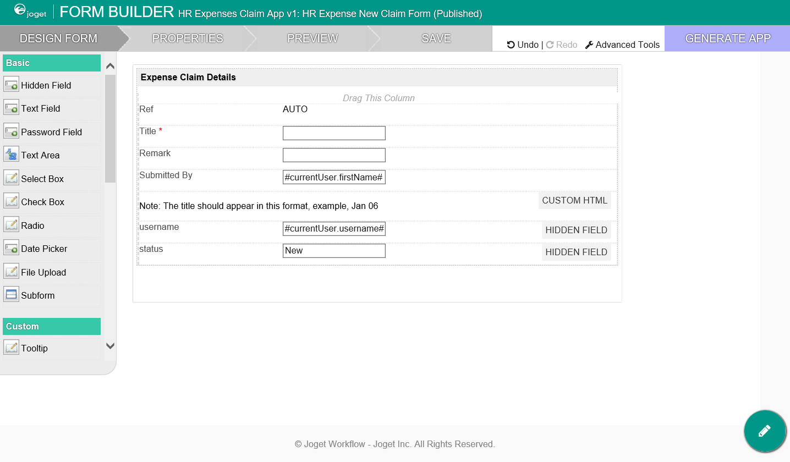Select the Subform palette icon
Viewport: 790px width, 462px height.
coord(11,295)
